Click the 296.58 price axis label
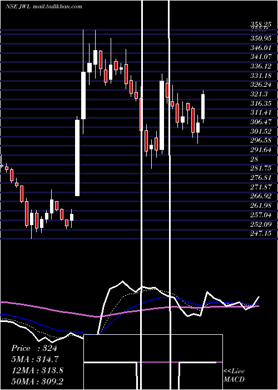Viewport: 278px width, 390px height. pos(261,140)
